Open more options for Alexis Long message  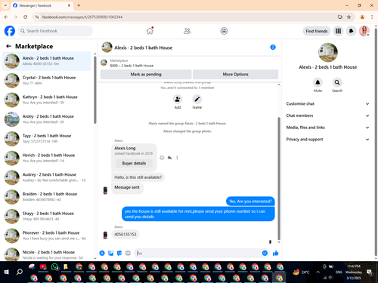coord(177,158)
